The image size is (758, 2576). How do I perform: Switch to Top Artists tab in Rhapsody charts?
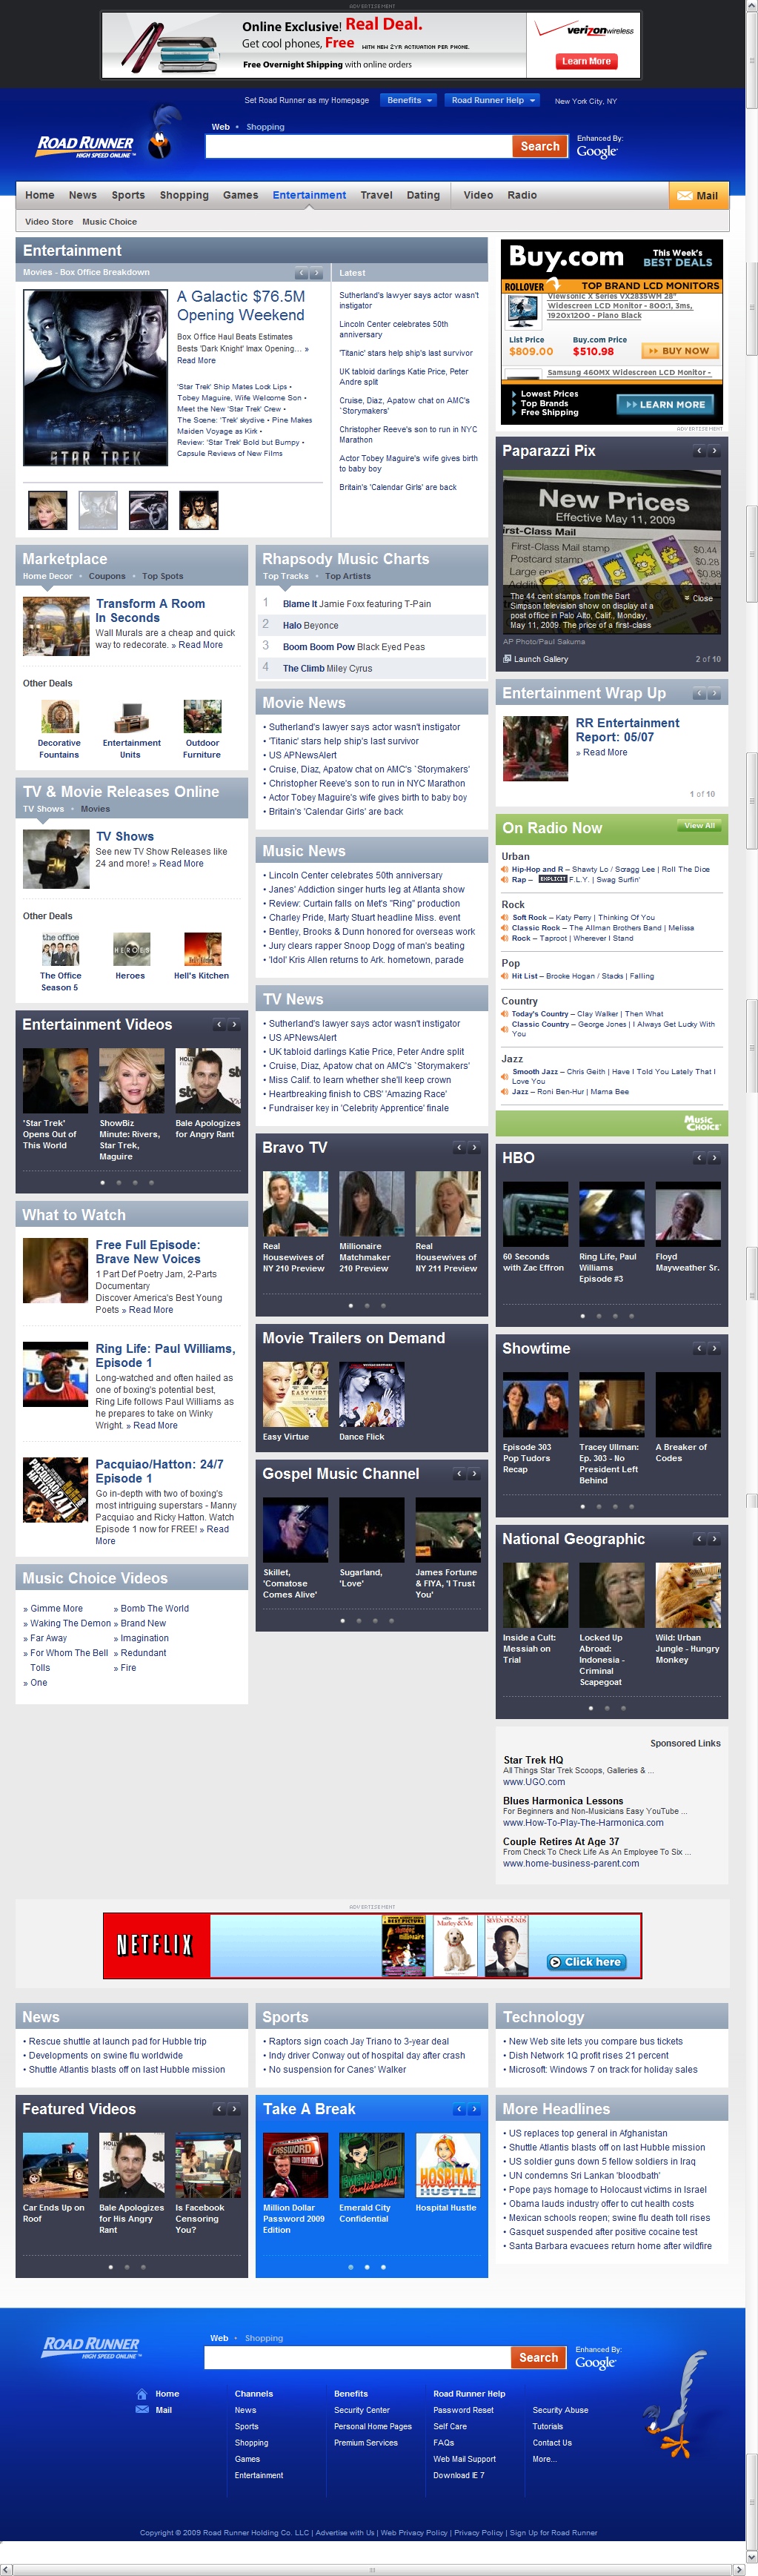point(347,576)
